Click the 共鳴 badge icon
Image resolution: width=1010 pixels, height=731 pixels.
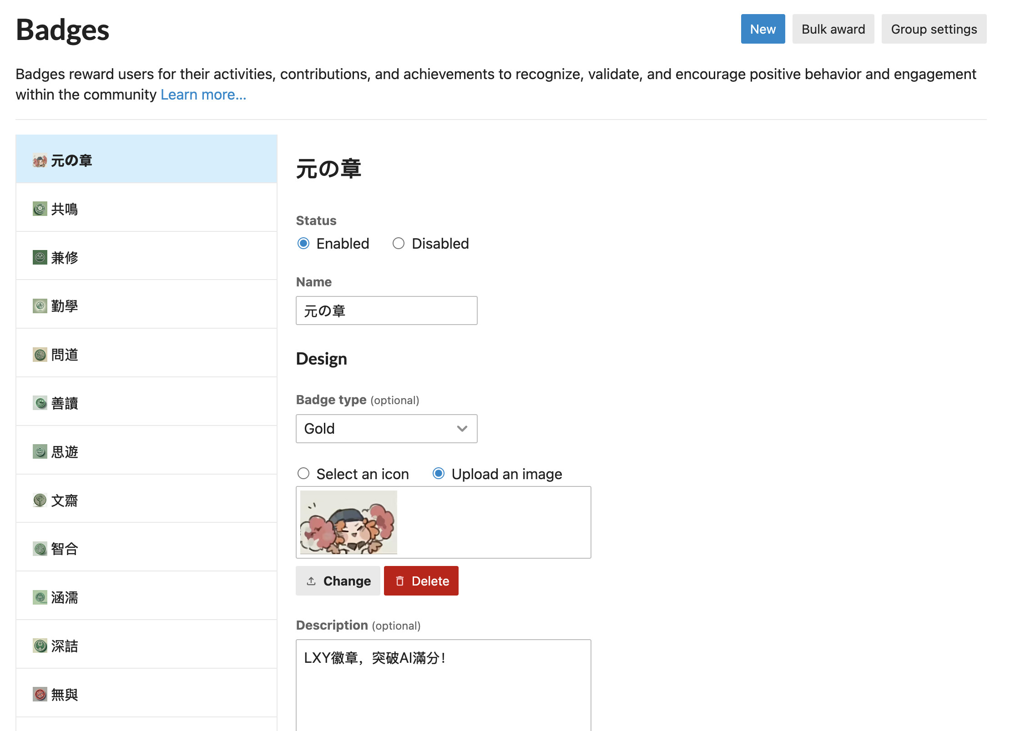pyautogui.click(x=40, y=209)
